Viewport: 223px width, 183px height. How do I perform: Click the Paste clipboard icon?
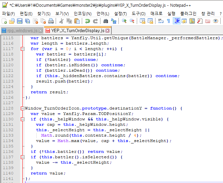(x=77, y=21)
